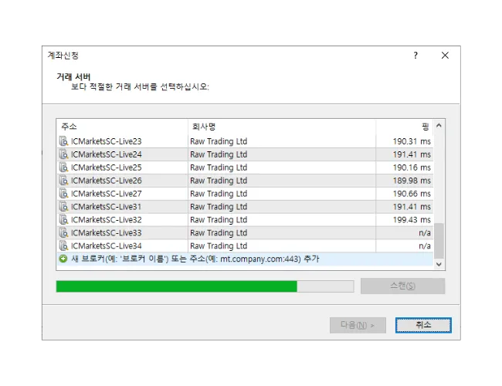Click the server list scrollbar thumb
502x386 pixels.
[x=439, y=240]
